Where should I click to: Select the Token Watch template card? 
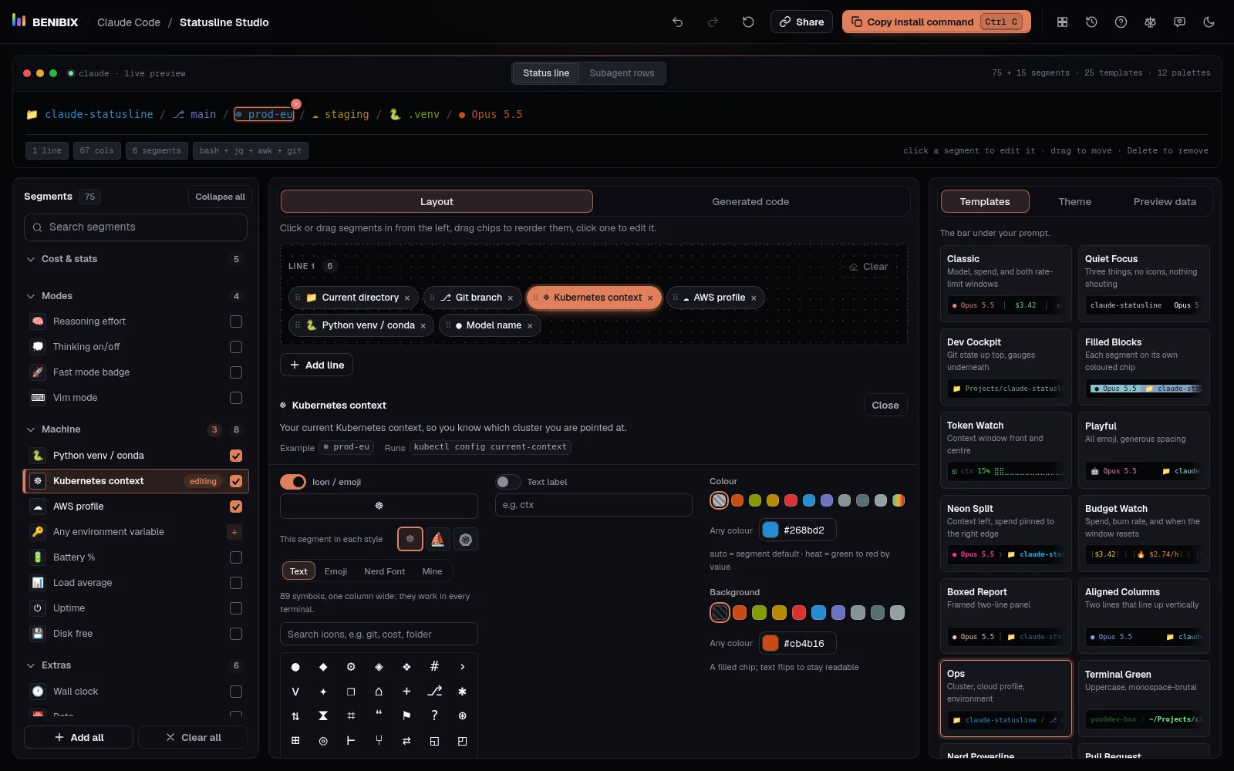tap(1006, 450)
